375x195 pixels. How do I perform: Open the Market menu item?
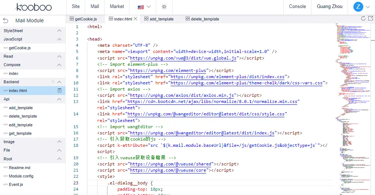pos(117,7)
